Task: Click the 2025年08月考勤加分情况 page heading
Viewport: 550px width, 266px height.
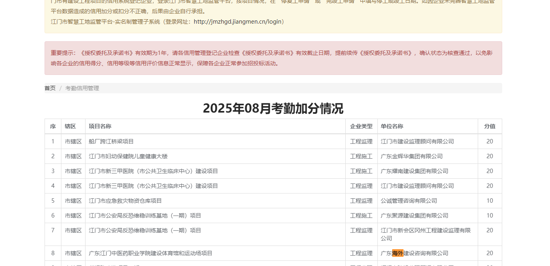Action: pos(273,109)
